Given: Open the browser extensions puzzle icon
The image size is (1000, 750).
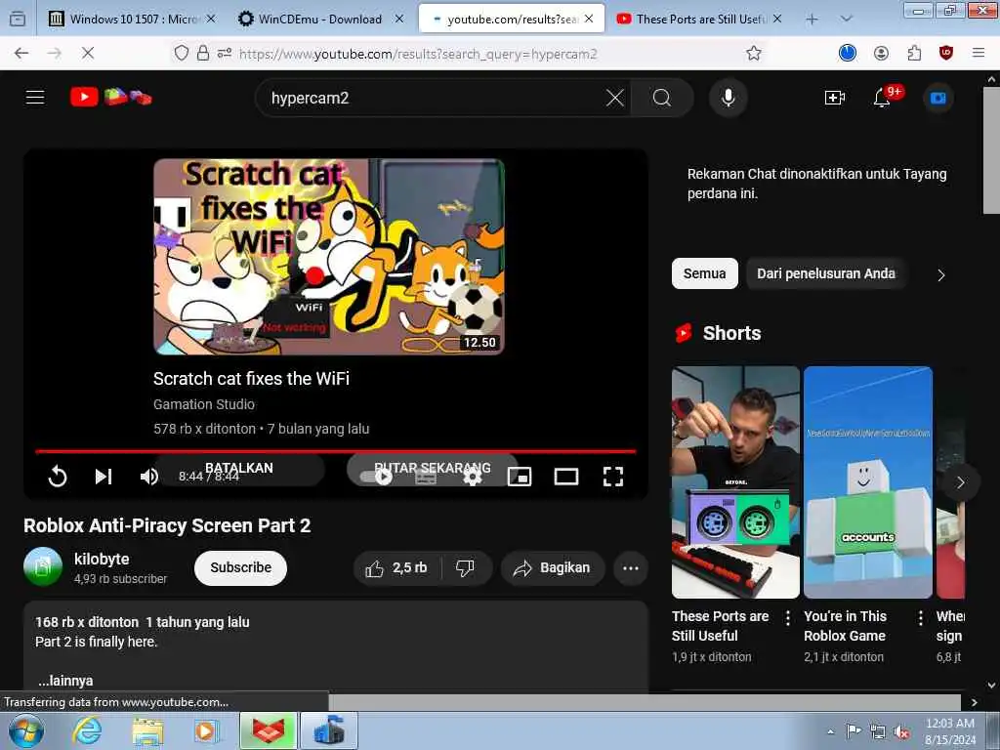Looking at the screenshot, I should [x=914, y=53].
